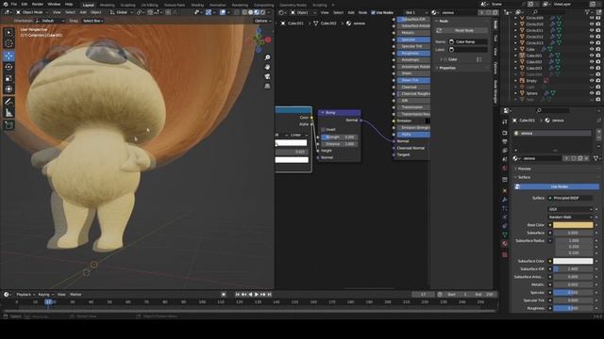Open the Render menu
This screenshot has height=339, width=604.
[38, 4]
